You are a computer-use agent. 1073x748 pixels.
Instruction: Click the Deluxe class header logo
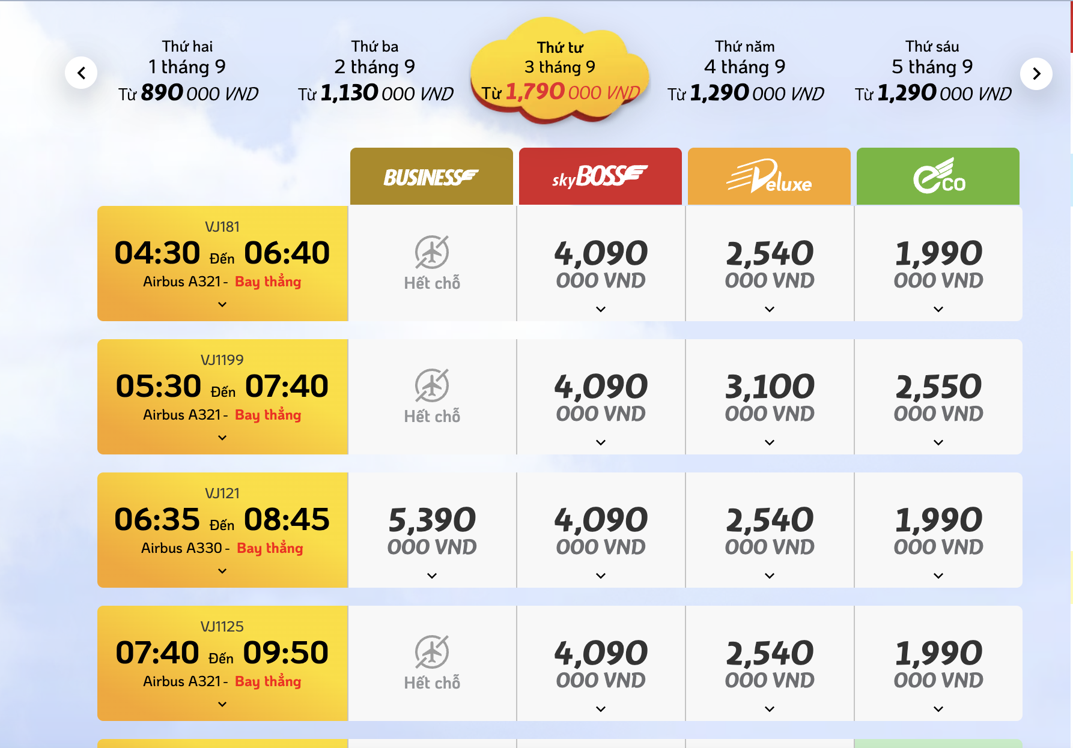click(769, 176)
